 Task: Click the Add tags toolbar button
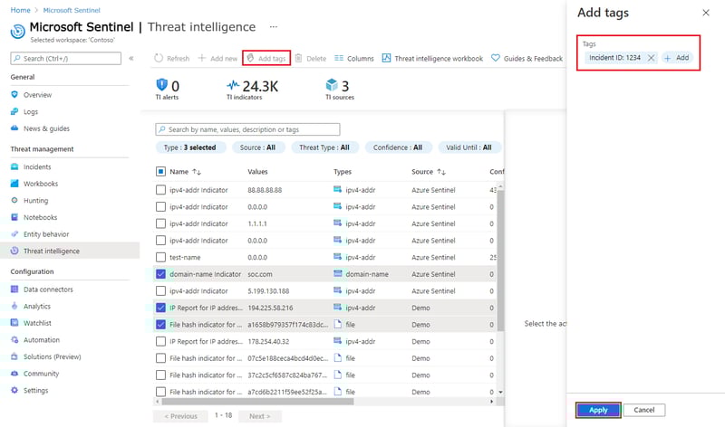point(266,58)
